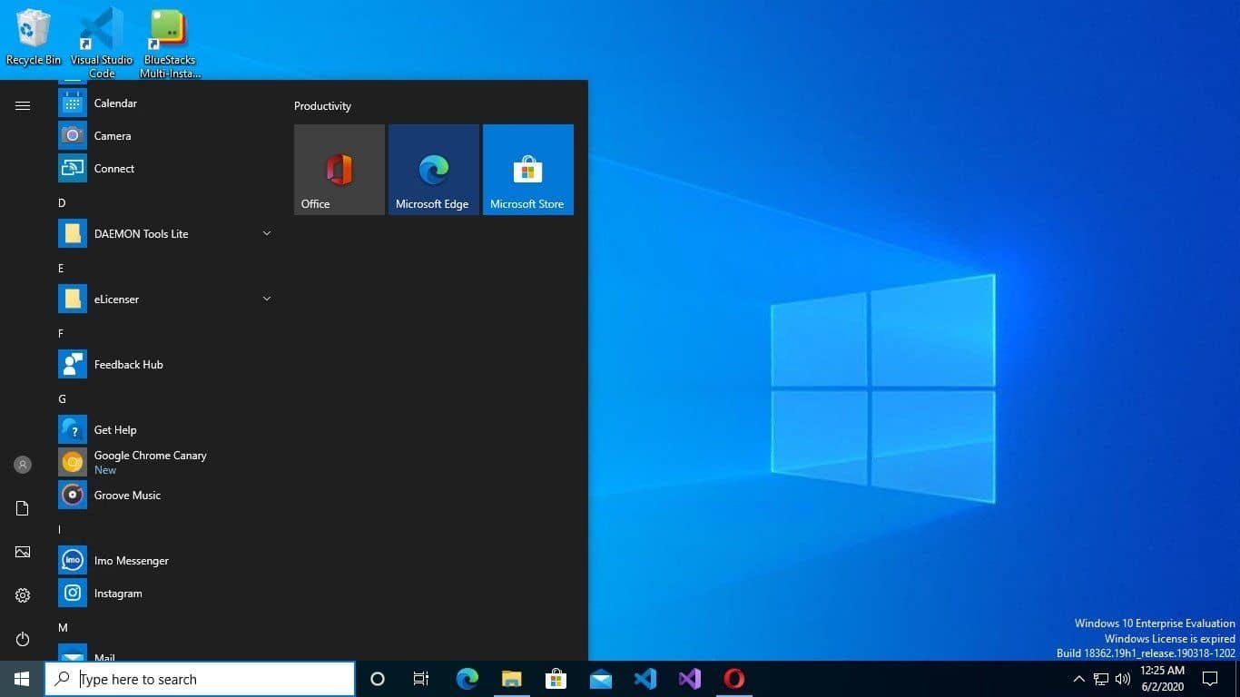Open Settings gear in the Start sidebar
1240x697 pixels.
(23, 595)
